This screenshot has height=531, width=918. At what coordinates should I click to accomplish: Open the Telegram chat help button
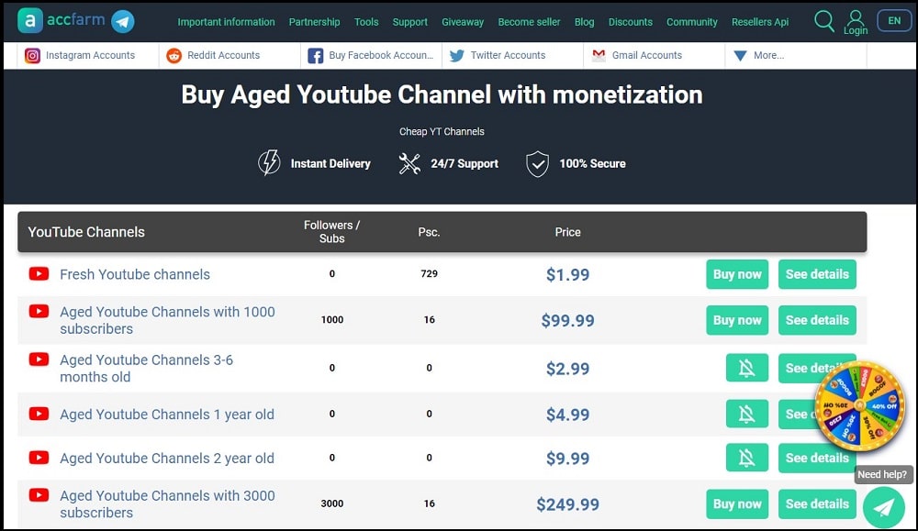click(884, 507)
